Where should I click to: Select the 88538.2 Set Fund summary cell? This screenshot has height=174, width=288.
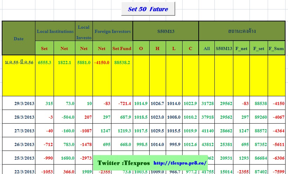pyautogui.click(x=122, y=62)
